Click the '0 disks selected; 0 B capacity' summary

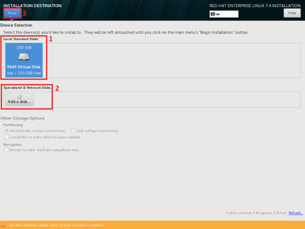pyautogui.click(x=256, y=213)
